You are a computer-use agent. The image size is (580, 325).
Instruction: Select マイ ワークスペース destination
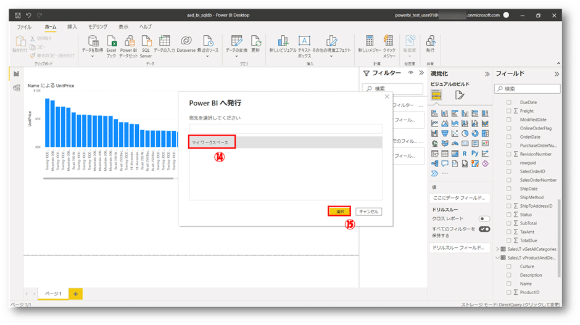pyautogui.click(x=286, y=142)
